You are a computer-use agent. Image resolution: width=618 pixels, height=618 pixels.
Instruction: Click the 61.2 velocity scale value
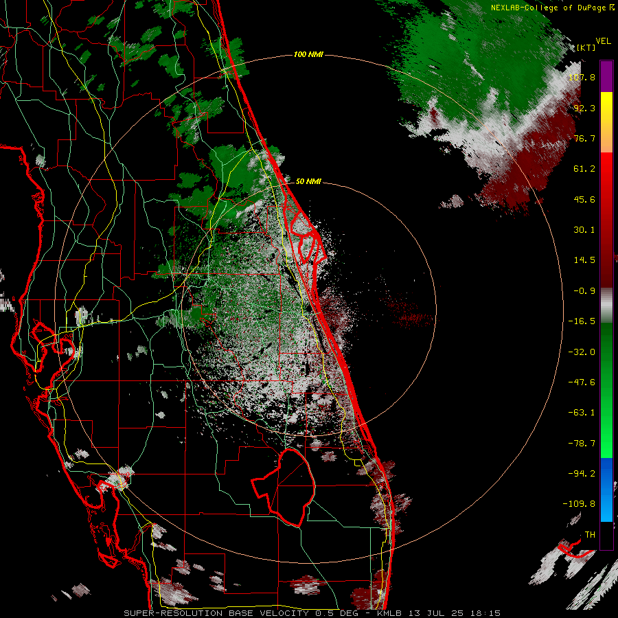pos(584,169)
